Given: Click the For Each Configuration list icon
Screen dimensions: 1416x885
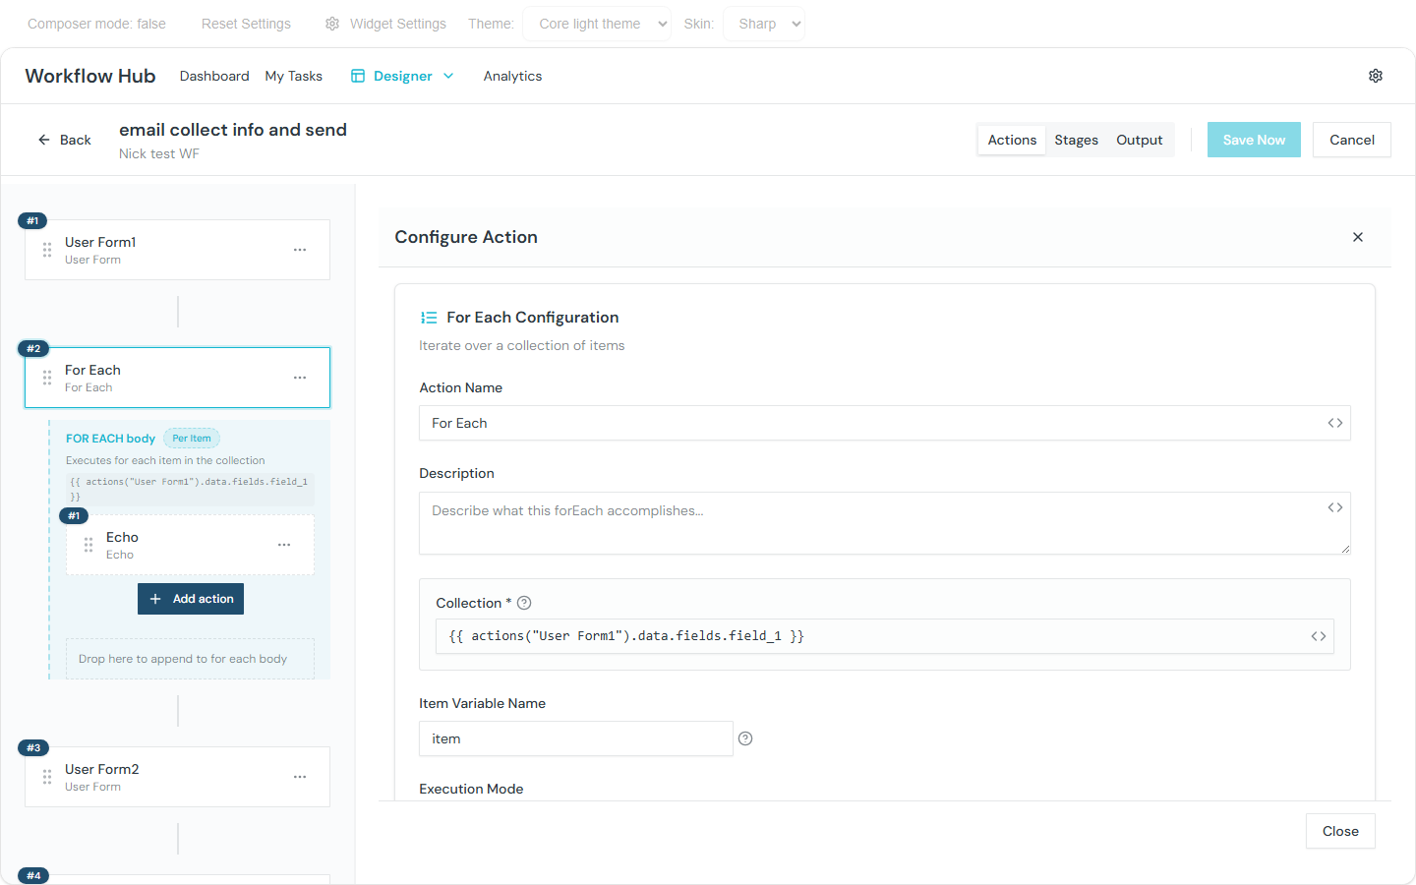Looking at the screenshot, I should 429,318.
